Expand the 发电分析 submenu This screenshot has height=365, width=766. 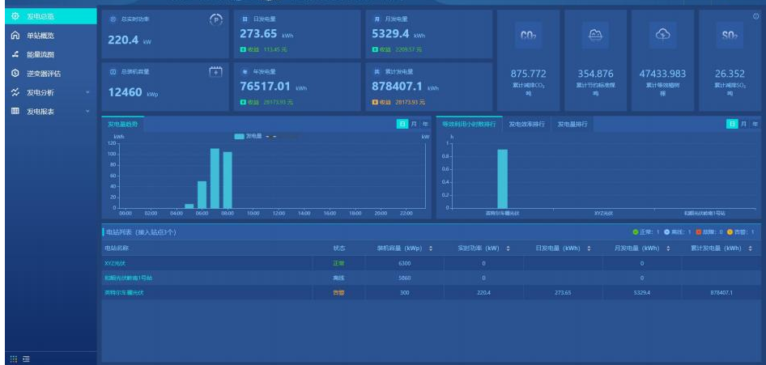click(87, 92)
